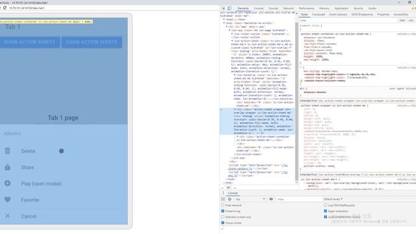Select the Console drawer tab

point(233,193)
